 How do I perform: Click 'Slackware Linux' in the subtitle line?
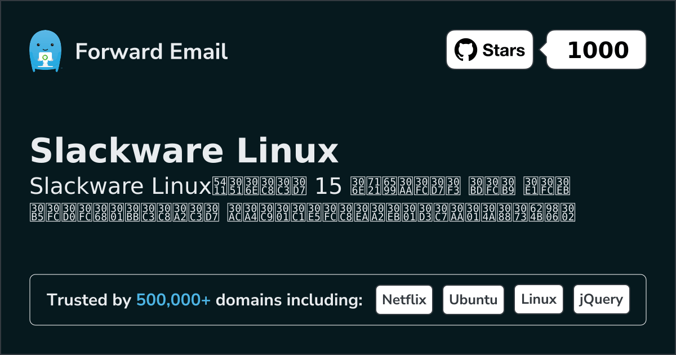(120, 185)
